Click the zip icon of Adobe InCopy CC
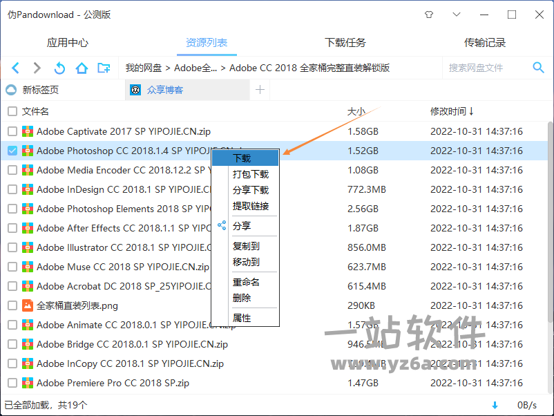554x416 pixels. point(28,363)
